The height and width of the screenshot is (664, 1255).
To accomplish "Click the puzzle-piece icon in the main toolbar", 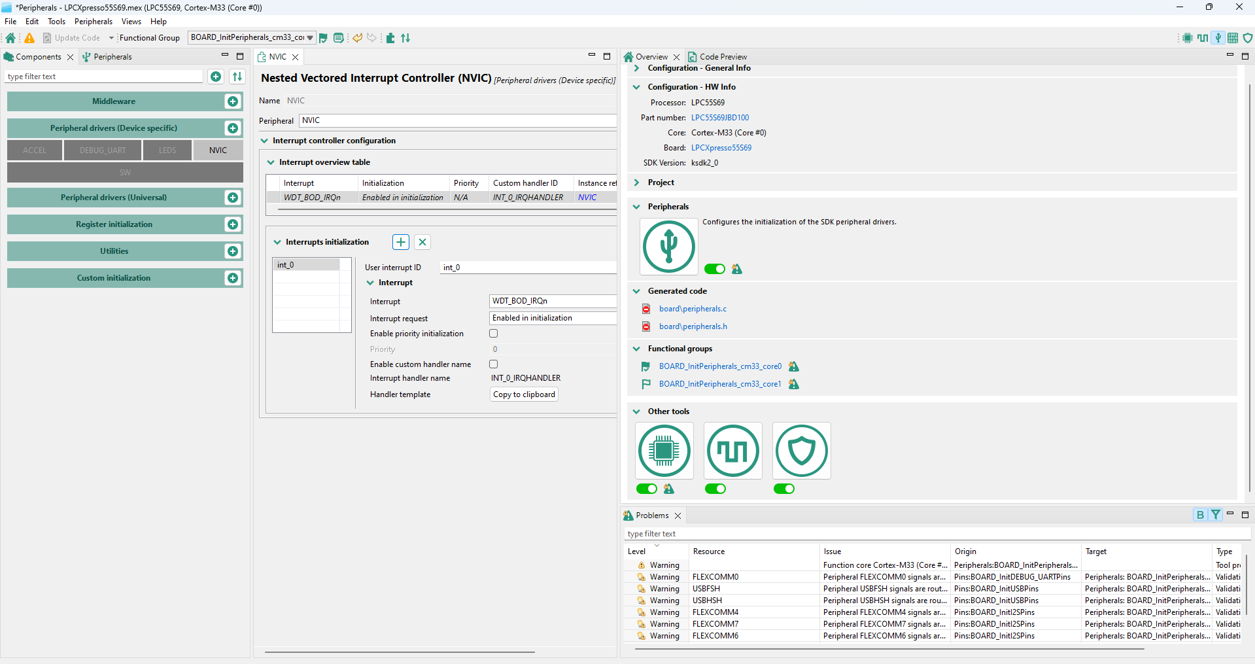I will [x=390, y=38].
